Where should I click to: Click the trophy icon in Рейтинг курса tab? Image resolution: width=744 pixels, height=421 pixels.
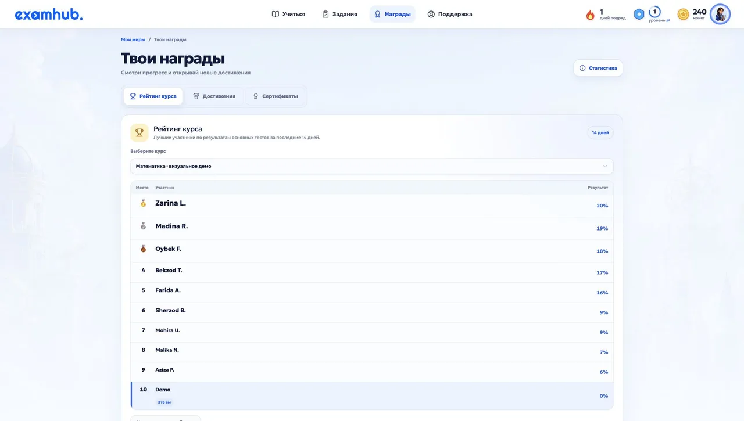pos(133,96)
